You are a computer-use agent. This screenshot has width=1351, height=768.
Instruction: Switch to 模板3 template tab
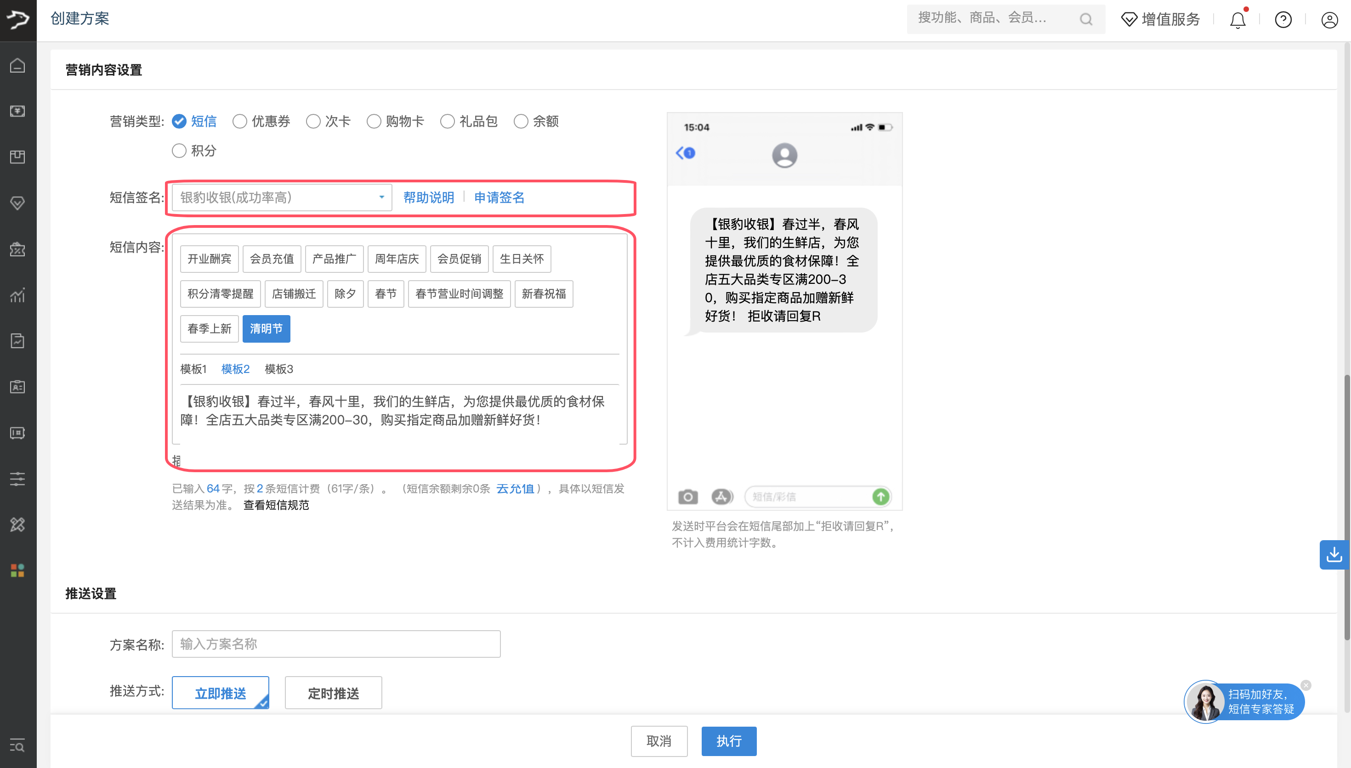point(278,369)
